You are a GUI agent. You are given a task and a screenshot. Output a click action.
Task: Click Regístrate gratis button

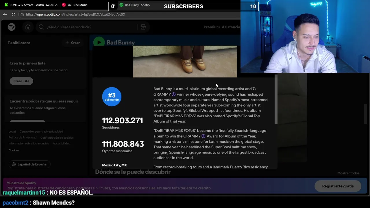click(338, 186)
